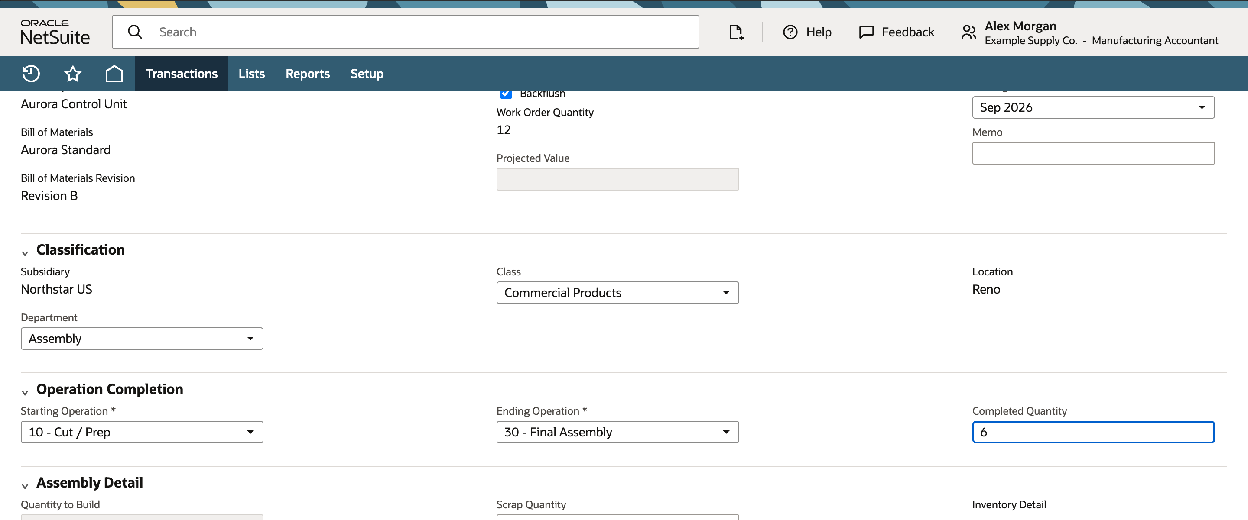This screenshot has width=1248, height=520.
Task: Click the Work Order Quantity value 12
Action: tap(504, 130)
